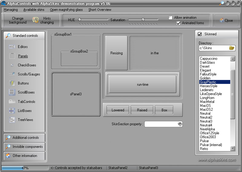Click the folder icon in Directory field
242x172 pixels.
(x=232, y=48)
